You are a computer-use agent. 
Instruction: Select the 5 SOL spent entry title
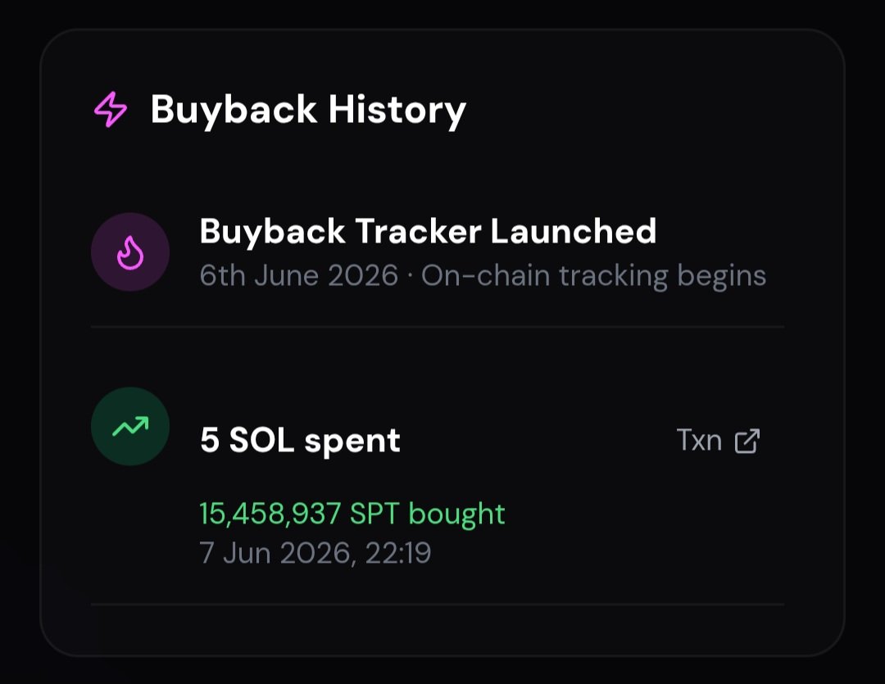pyautogui.click(x=300, y=440)
